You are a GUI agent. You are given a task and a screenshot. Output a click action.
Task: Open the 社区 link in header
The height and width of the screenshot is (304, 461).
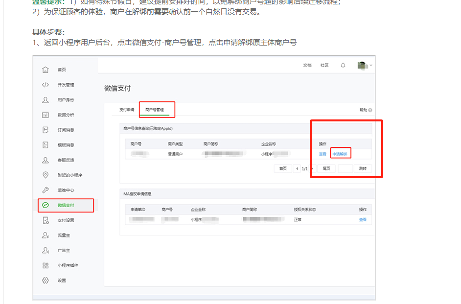[x=324, y=65]
